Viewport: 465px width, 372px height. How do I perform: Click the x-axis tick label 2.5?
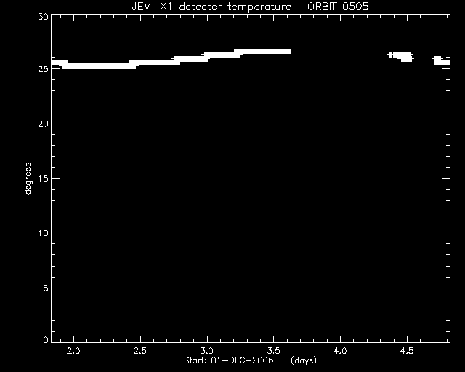coord(140,351)
